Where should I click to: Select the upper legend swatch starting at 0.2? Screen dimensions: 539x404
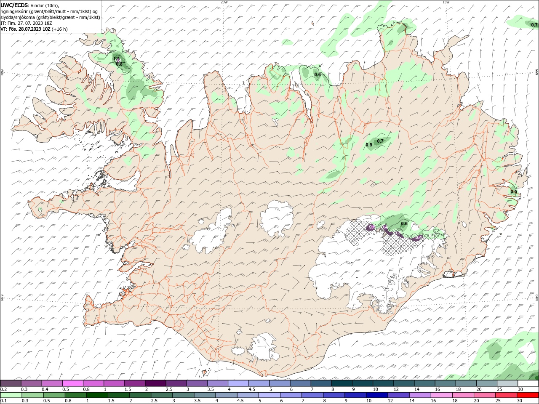click(x=11, y=383)
